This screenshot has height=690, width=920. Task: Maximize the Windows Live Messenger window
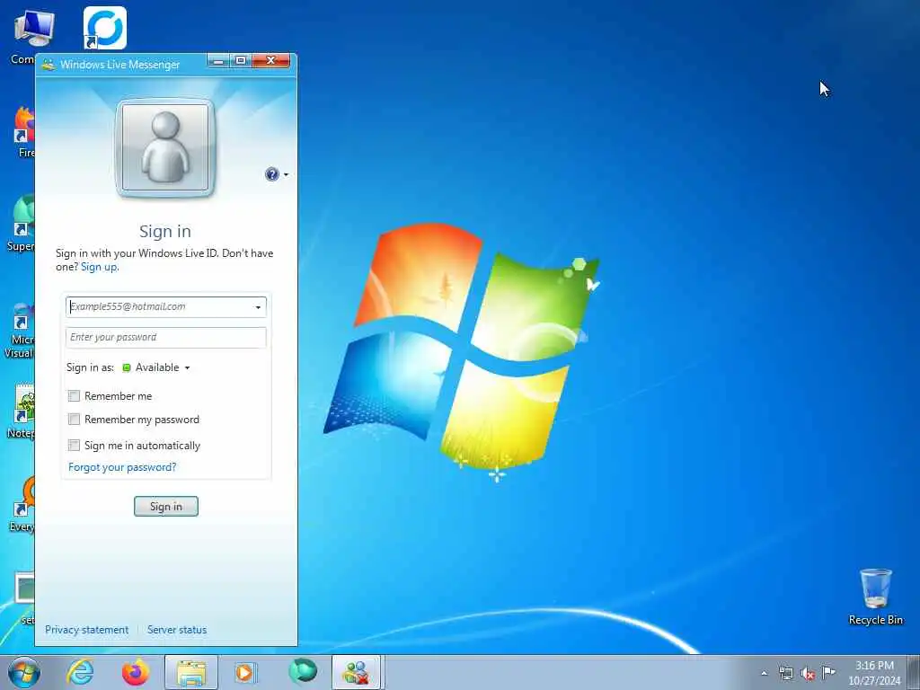click(x=241, y=60)
